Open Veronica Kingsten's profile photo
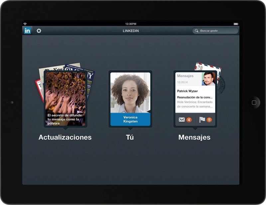 tap(130, 92)
